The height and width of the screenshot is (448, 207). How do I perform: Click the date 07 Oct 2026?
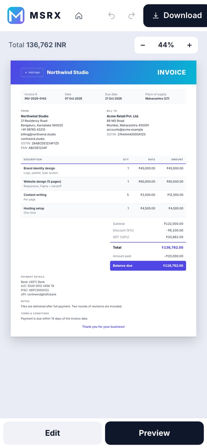(74, 99)
